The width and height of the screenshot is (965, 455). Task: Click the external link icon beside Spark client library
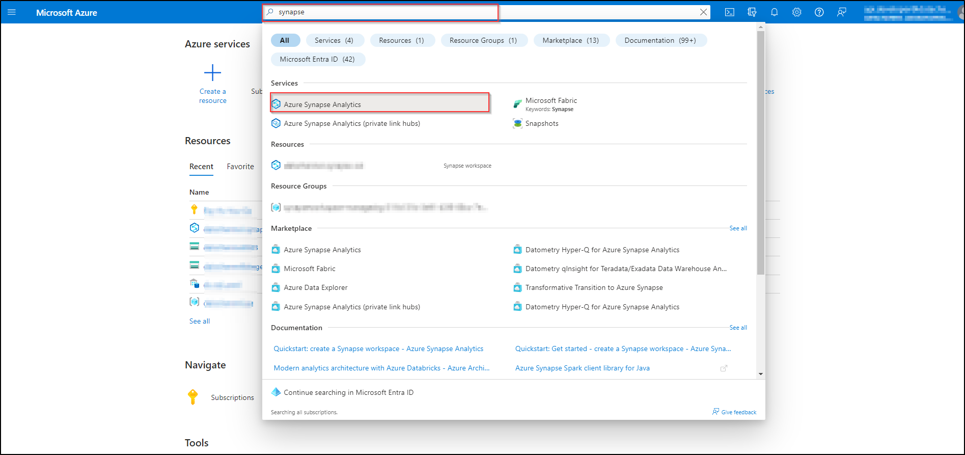coord(724,368)
